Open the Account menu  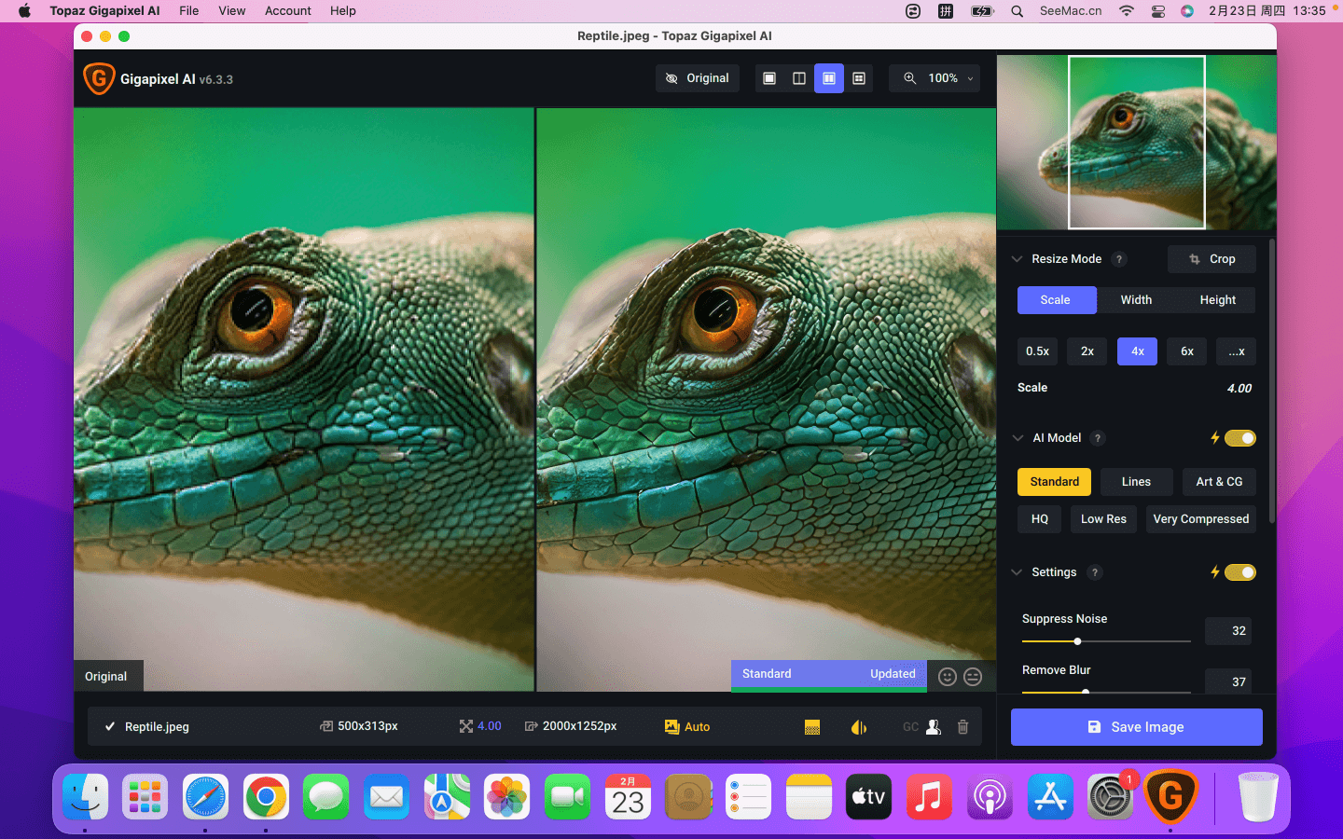pyautogui.click(x=287, y=11)
